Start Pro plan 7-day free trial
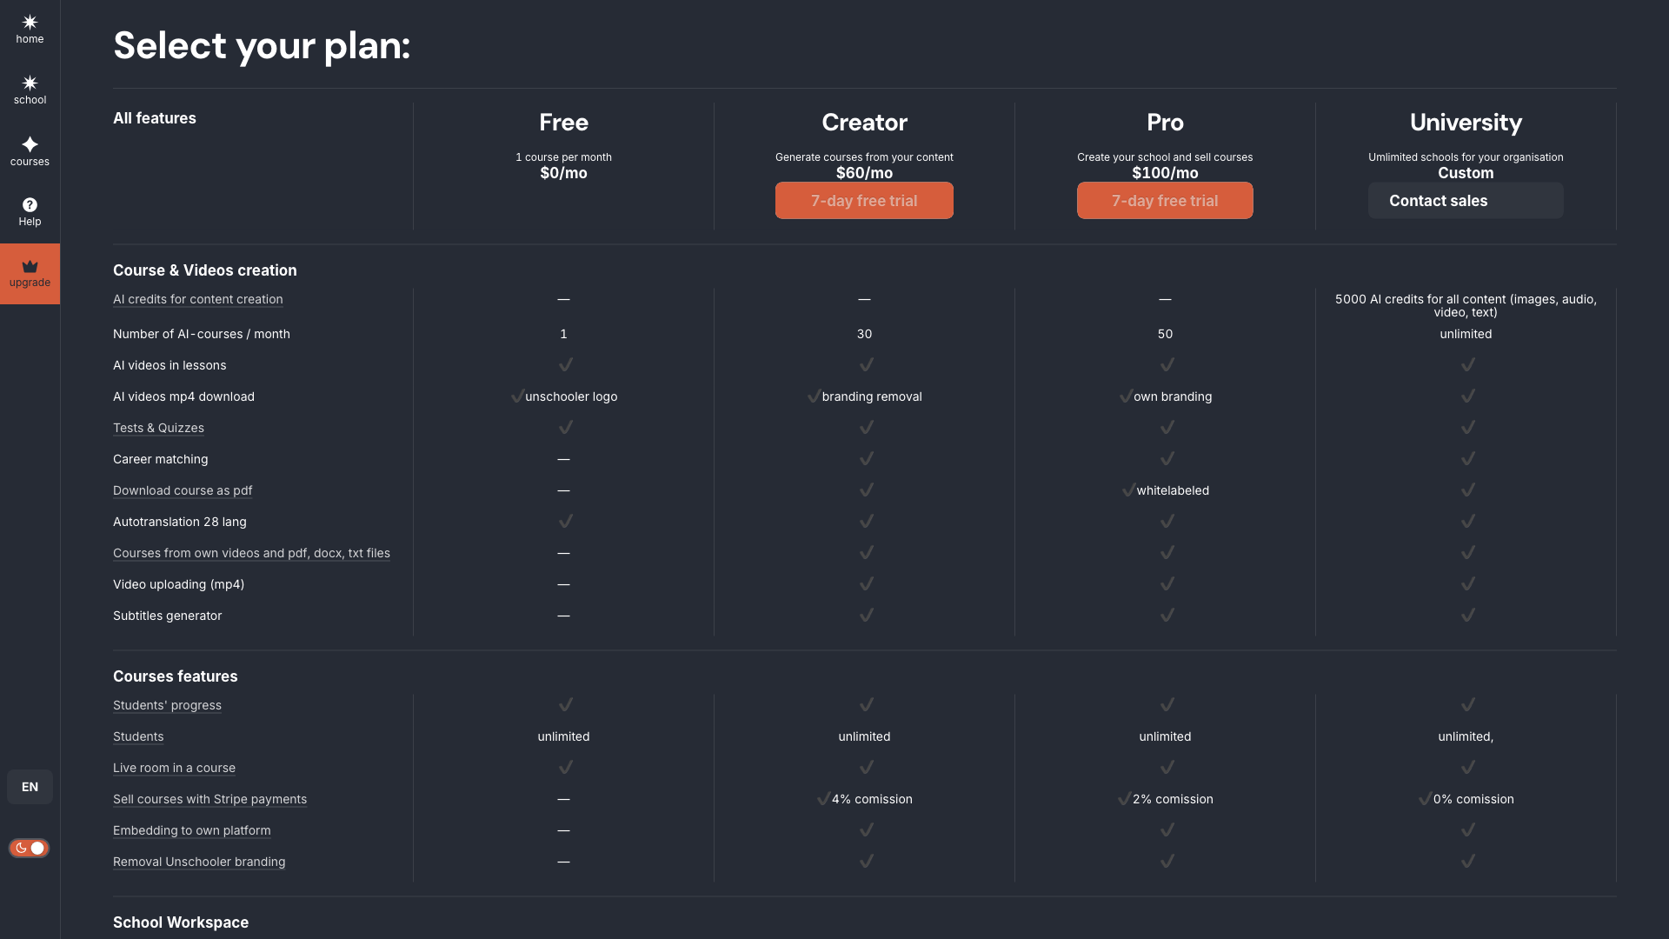1669x939 pixels. pos(1165,201)
